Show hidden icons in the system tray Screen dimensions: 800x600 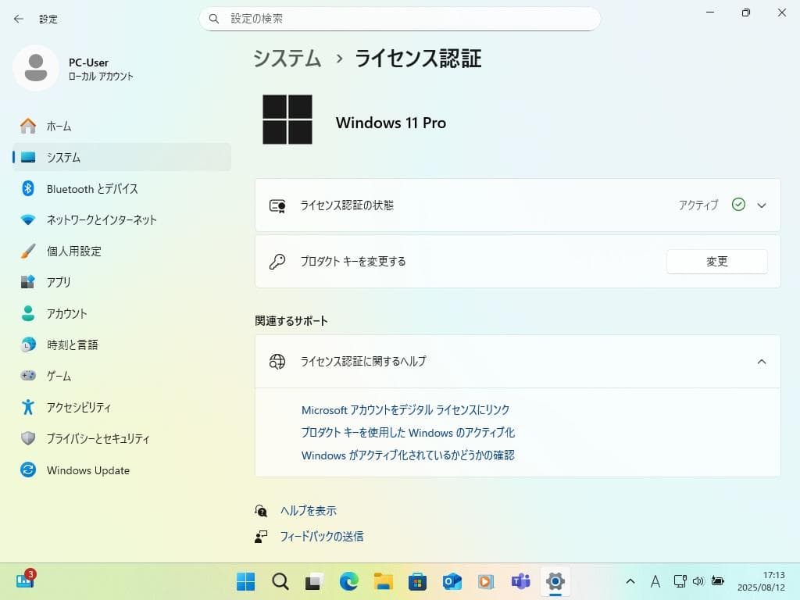(630, 581)
